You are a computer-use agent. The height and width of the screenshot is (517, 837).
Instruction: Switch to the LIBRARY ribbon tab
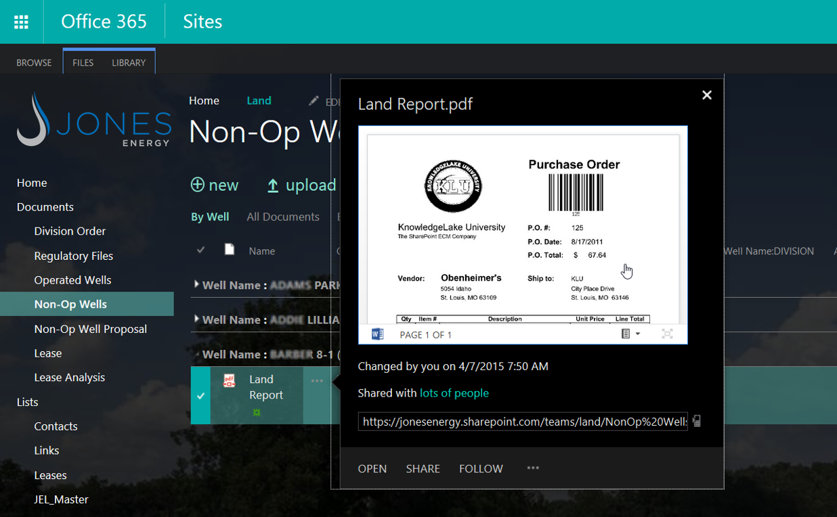pos(129,62)
